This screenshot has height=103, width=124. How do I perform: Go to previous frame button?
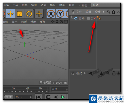[55, 97]
